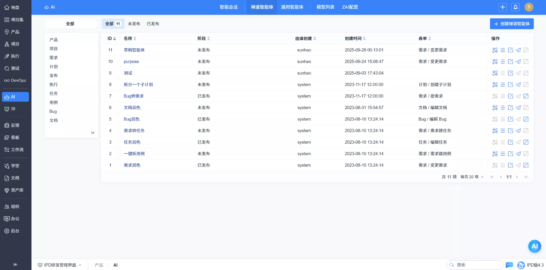The image size is (546, 270).
Task: Open the edit icon for Bug转需求 row
Action: point(511,96)
